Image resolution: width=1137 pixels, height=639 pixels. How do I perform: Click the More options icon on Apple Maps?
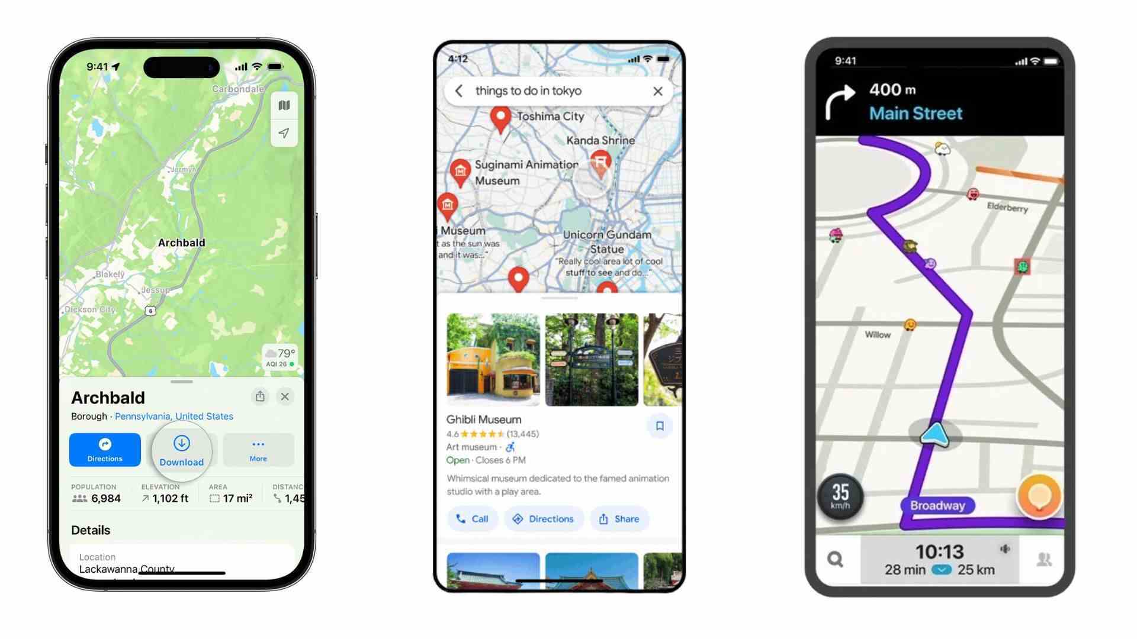click(x=258, y=450)
